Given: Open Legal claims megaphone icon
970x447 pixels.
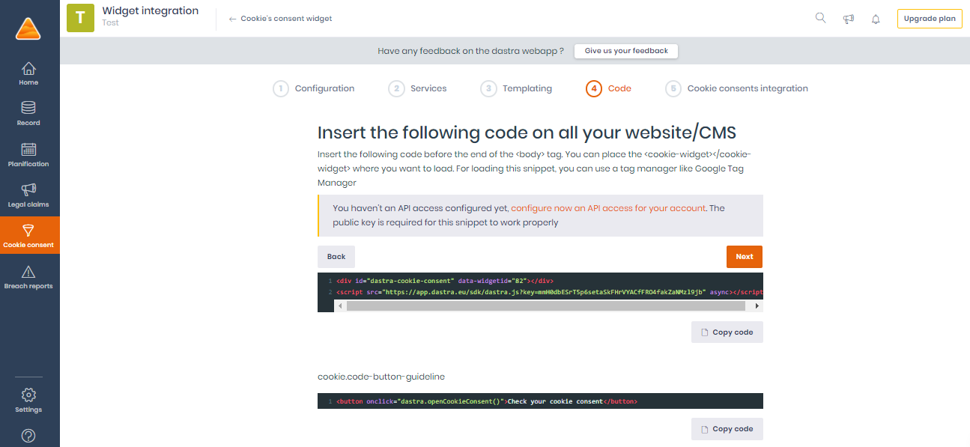Looking at the screenshot, I should (28, 189).
